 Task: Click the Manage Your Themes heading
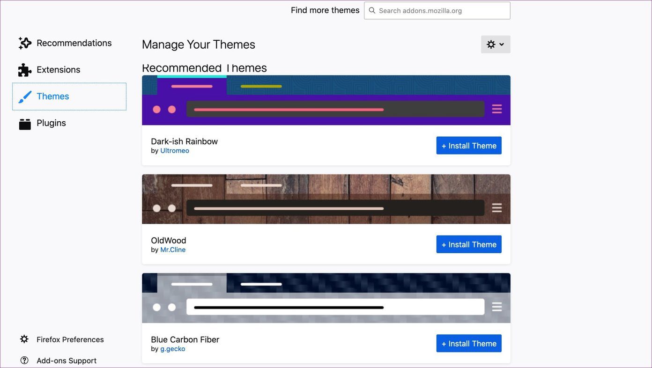[x=199, y=44]
